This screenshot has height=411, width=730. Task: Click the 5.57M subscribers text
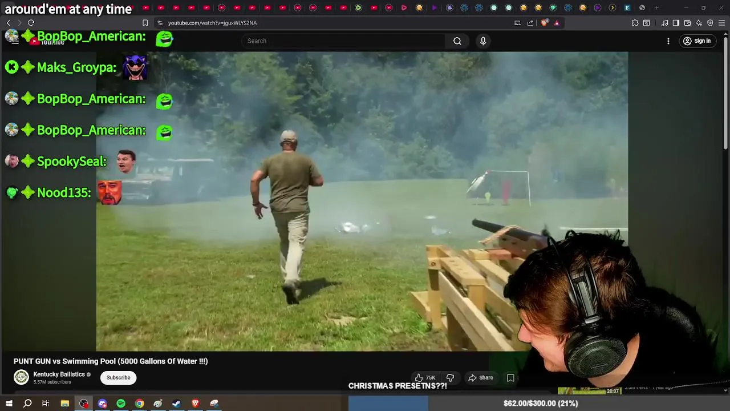52,382
